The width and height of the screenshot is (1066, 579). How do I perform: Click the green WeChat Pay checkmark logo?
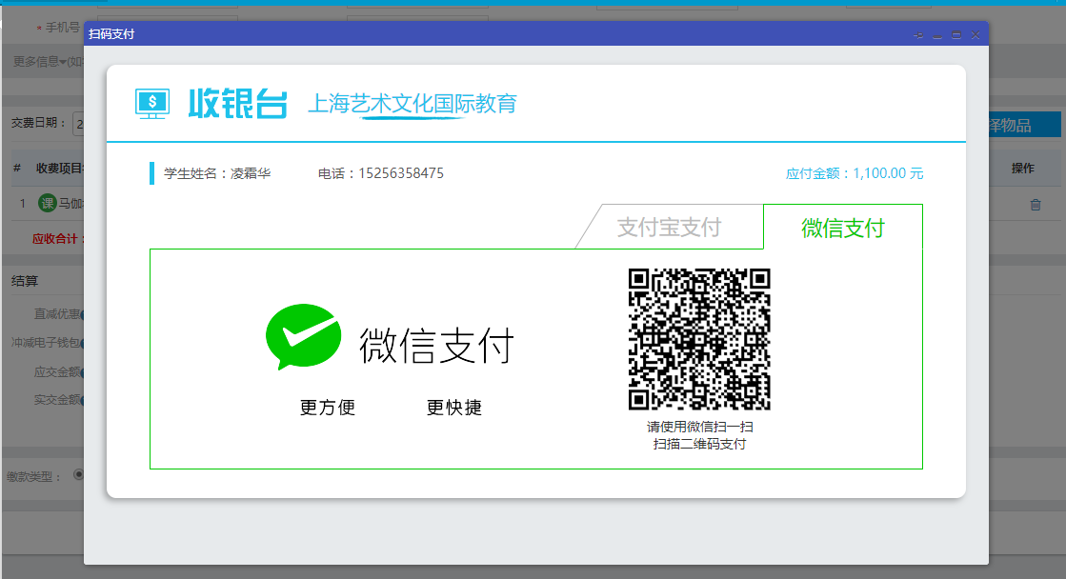303,336
